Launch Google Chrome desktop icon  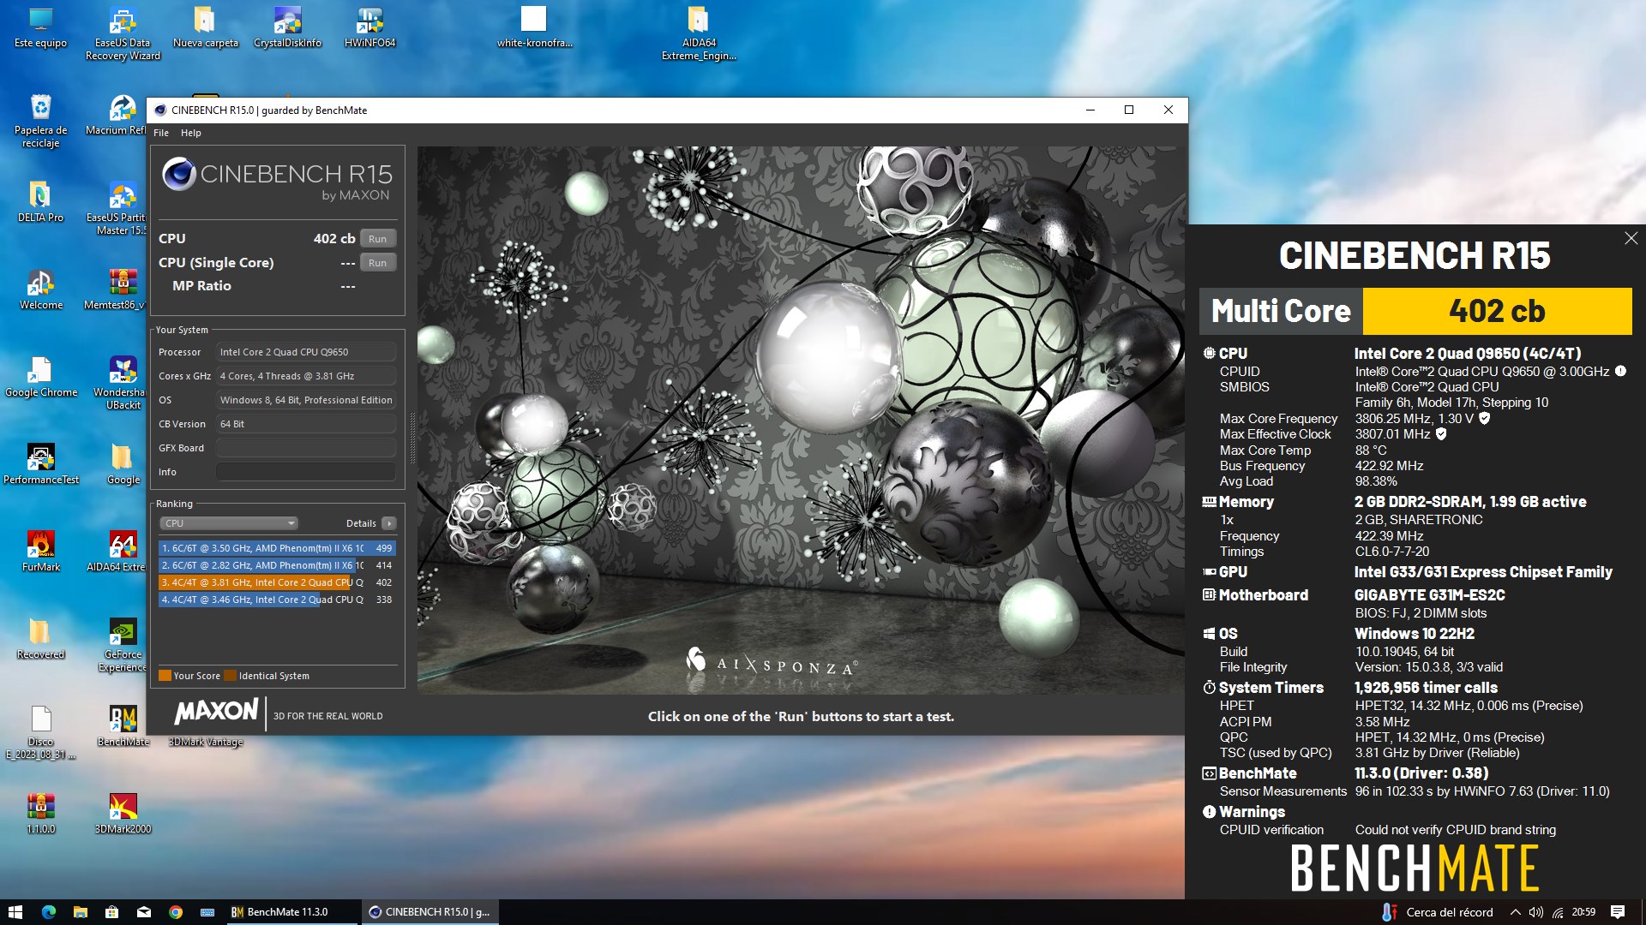click(x=40, y=377)
